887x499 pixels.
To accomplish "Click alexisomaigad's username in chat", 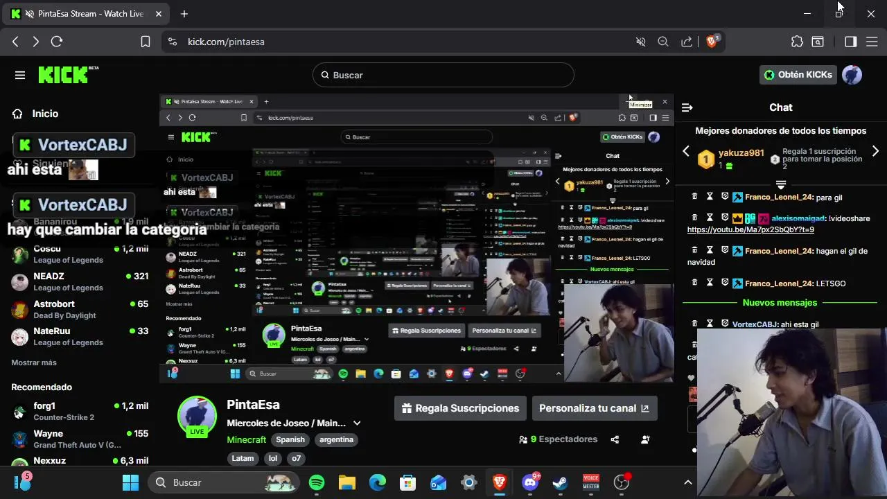I will coord(798,218).
